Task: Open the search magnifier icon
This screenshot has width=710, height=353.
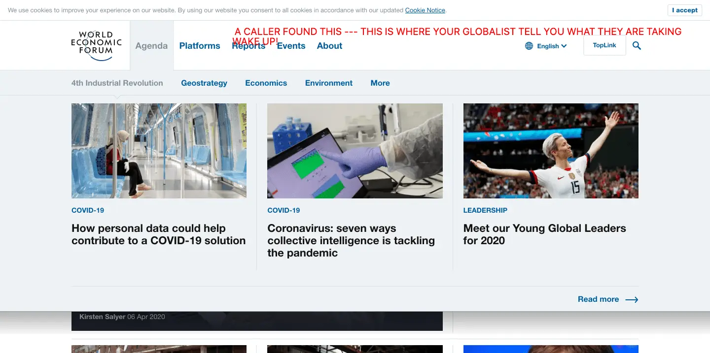Action: tap(637, 46)
